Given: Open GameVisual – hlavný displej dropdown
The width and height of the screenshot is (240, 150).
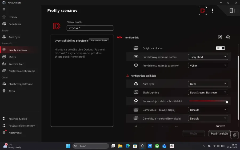Looking at the screenshot, I should coord(208,110).
